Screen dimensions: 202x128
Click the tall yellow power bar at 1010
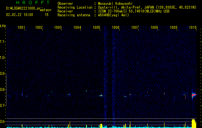point(194,123)
